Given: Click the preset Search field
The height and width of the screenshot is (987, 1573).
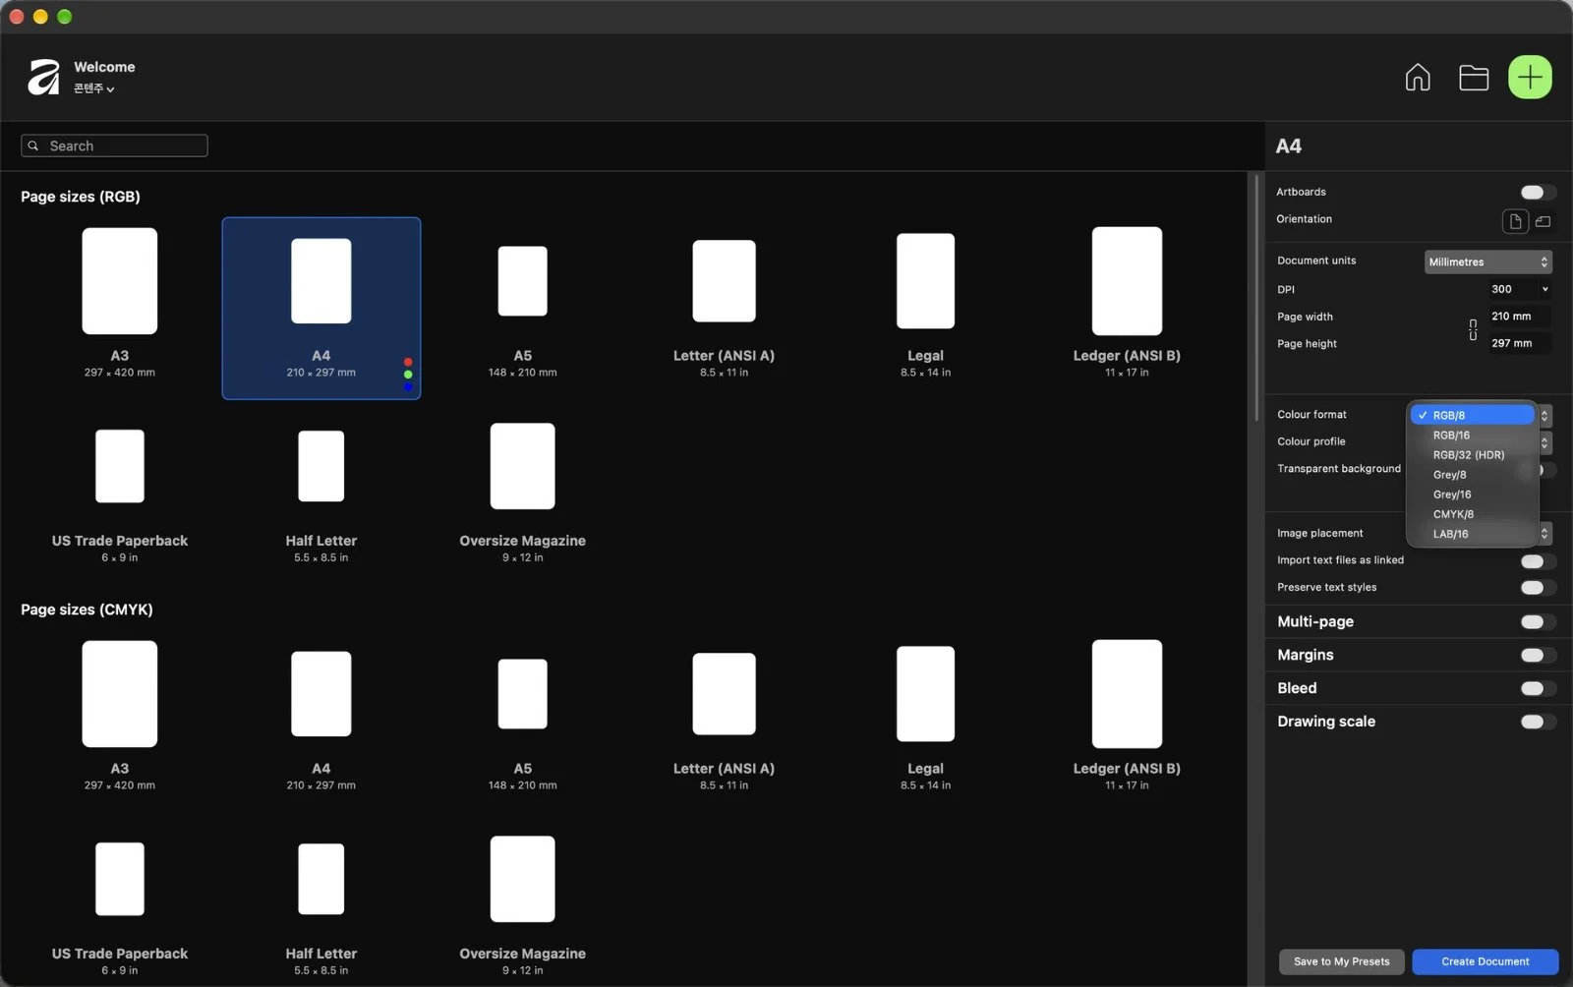Looking at the screenshot, I should tap(114, 145).
